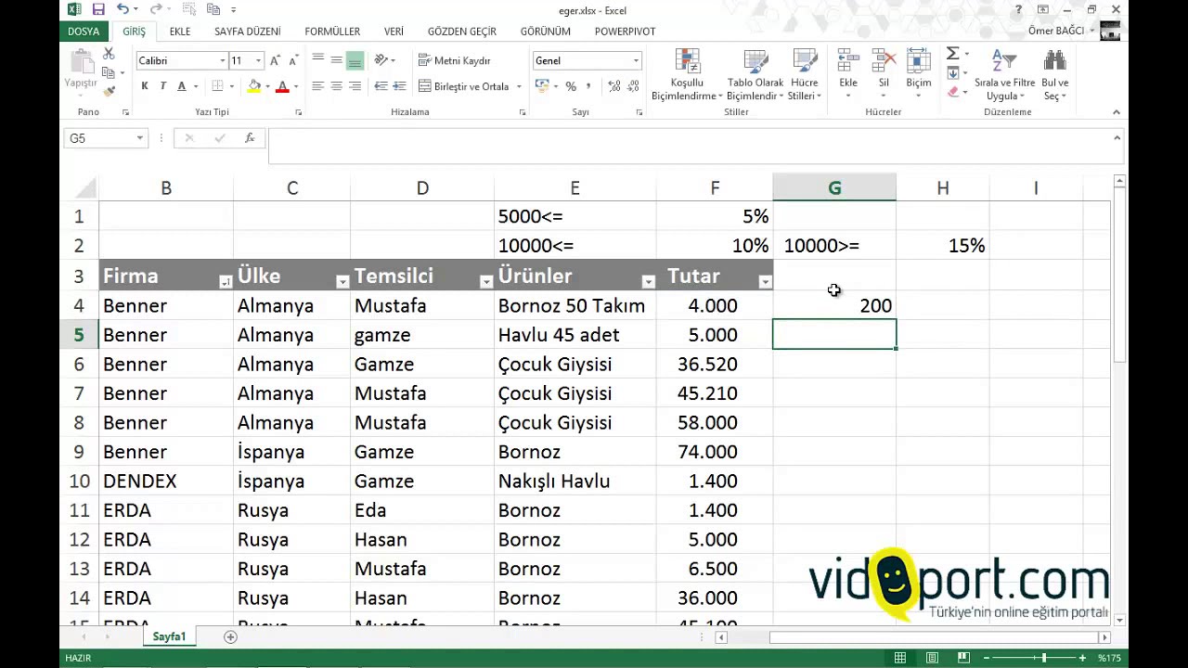The height and width of the screenshot is (668, 1188).
Task: Open Temsilci column filter dropdown
Action: 485,282
